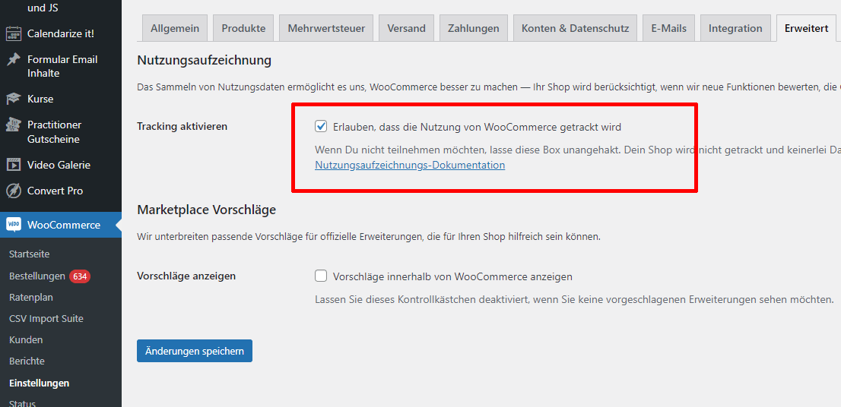The image size is (841, 407).
Task: Open Formular Email Inhalte menu item
Action: pos(62,66)
